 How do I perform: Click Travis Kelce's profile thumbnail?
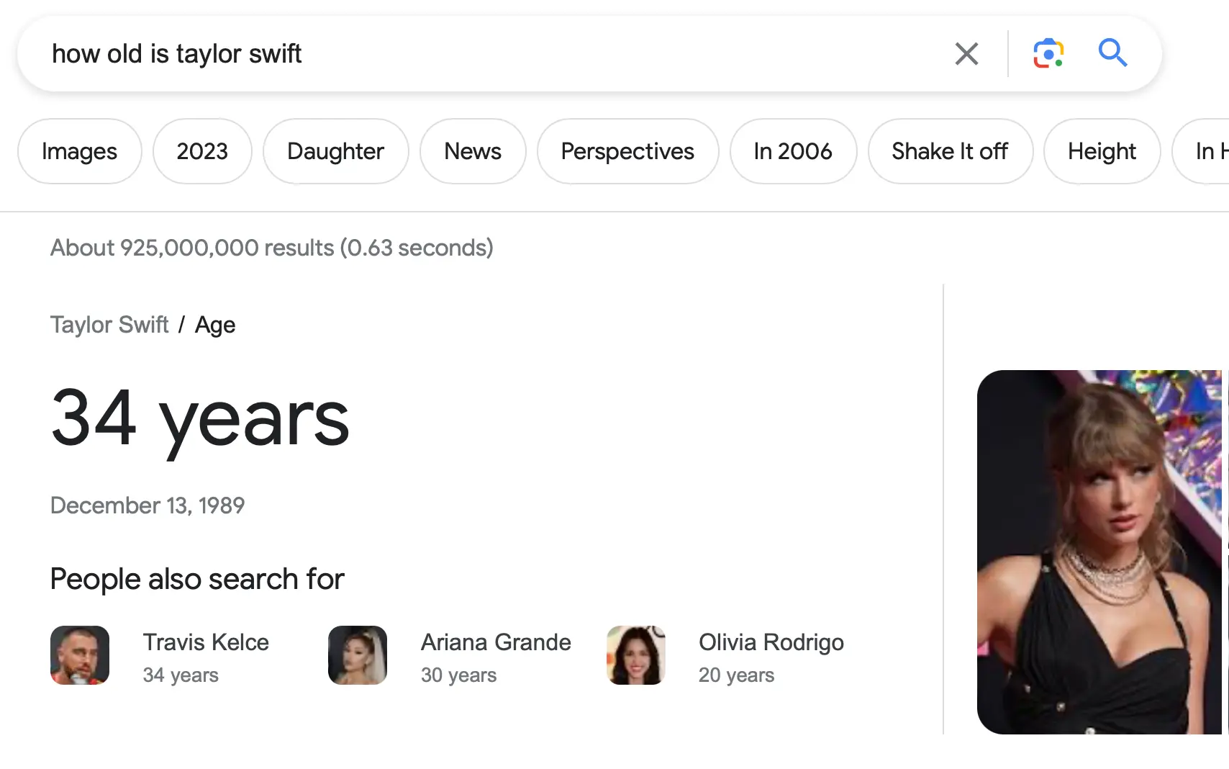coord(80,655)
